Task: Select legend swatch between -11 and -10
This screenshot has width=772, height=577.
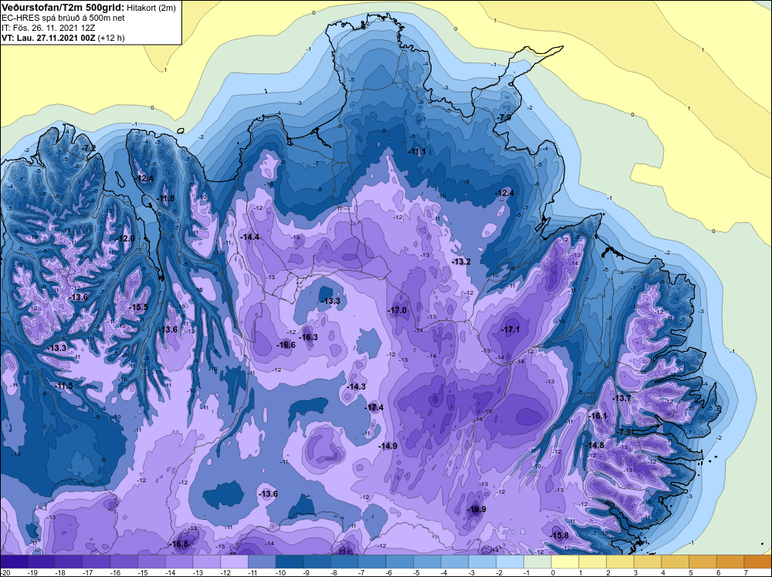Action: [x=262, y=562]
